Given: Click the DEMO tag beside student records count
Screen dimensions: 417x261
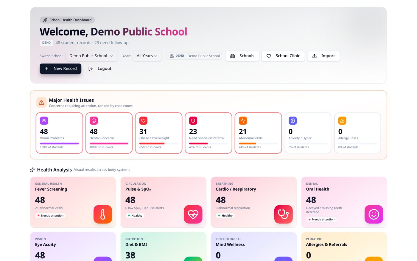Looking at the screenshot, I should tap(46, 43).
